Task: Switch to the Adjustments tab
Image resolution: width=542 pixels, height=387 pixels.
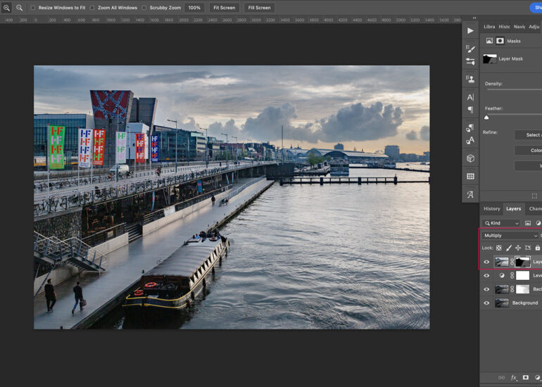Action: pyautogui.click(x=534, y=27)
